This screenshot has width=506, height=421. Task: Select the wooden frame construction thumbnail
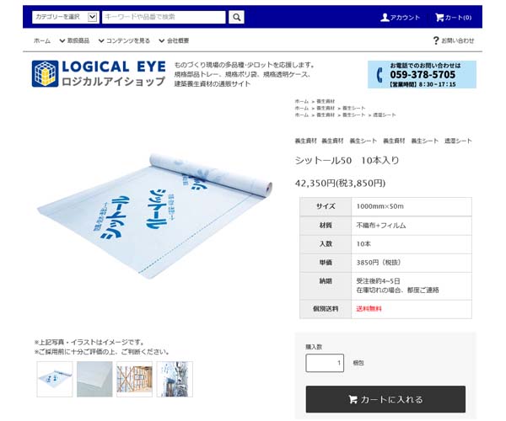coord(134,379)
